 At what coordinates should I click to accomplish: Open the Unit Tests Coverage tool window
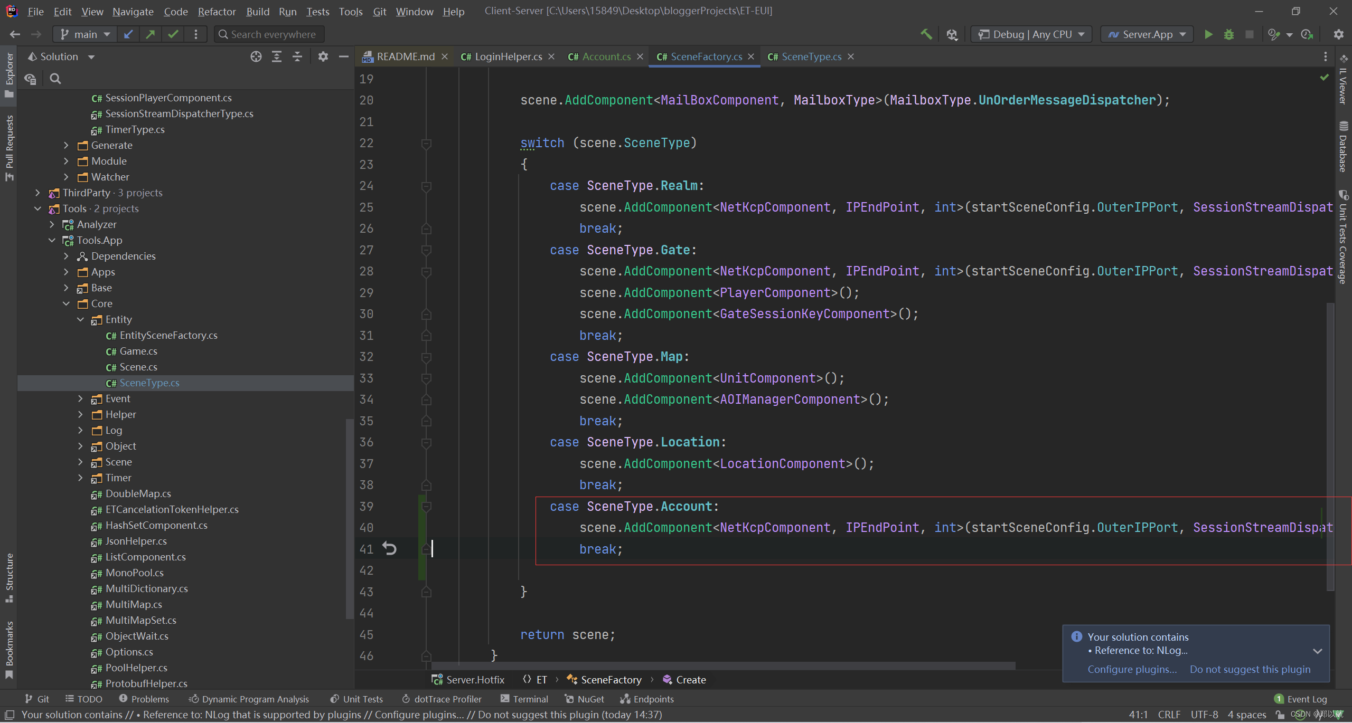(1344, 237)
